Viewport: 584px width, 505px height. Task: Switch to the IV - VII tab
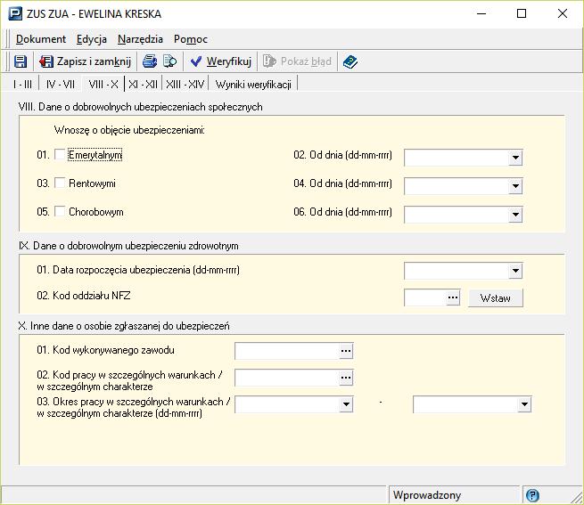(61, 85)
